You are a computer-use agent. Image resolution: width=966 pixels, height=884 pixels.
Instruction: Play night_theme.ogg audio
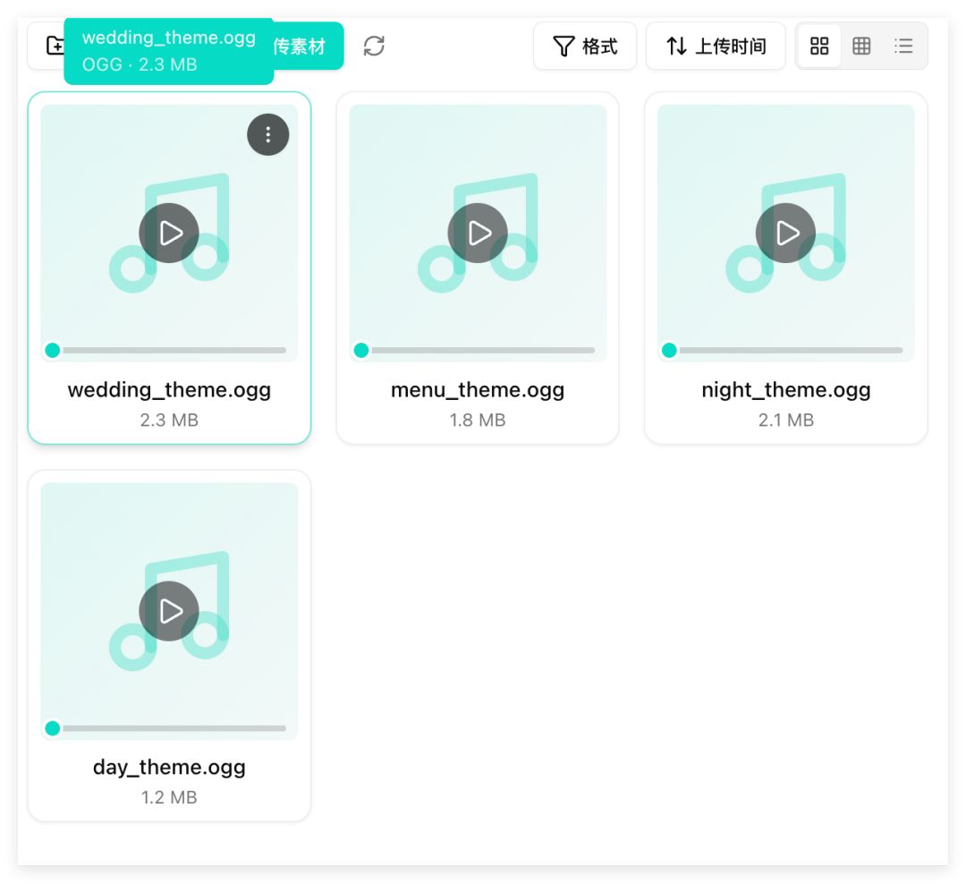pos(785,233)
